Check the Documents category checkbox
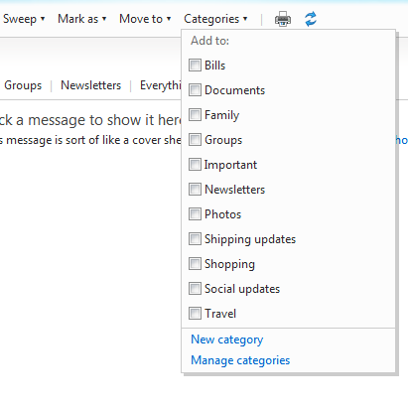Image resolution: width=408 pixels, height=408 pixels. (195, 89)
